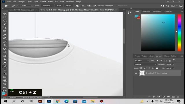Viewport: 185px width, 104px height.
Task: Open the Color panel menu
Action: pos(182,11)
